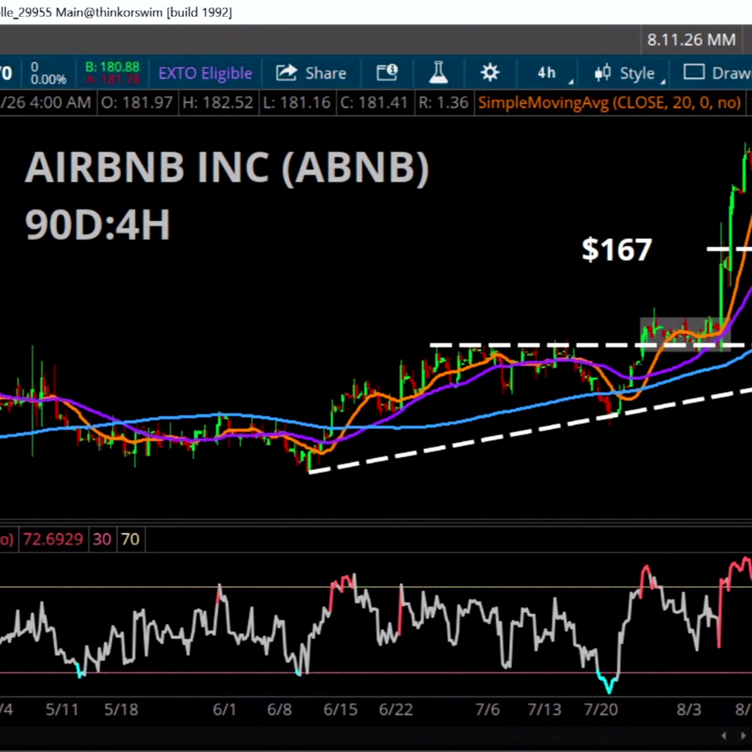Click the range value R: 1.36
Viewport: 752px width, 752px height.
coord(443,103)
